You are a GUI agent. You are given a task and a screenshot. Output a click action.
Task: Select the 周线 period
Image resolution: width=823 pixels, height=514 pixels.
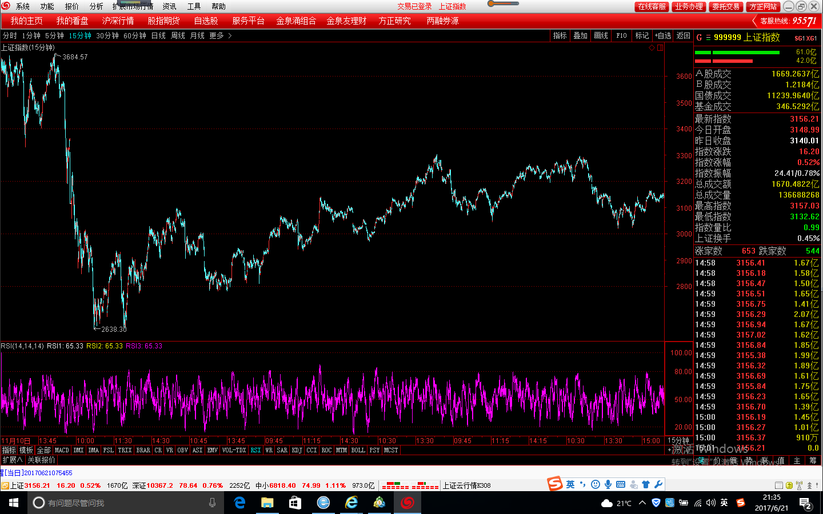[x=178, y=35]
